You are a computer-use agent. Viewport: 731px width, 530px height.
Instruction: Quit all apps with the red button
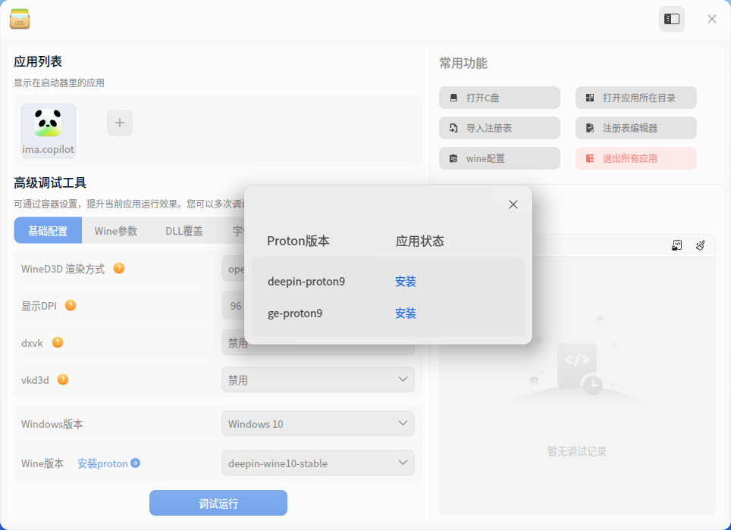pos(636,158)
